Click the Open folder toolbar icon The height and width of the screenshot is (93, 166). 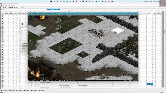click(3, 7)
